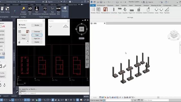
Task: Open Revit's Massing & Site tab
Action: (156, 5)
